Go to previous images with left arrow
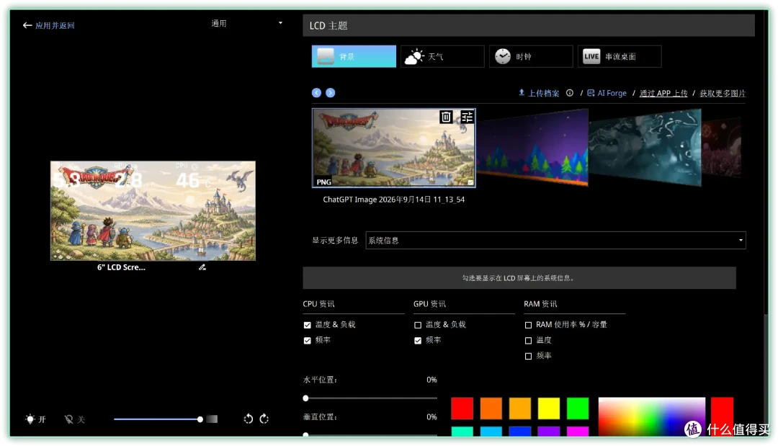Viewport: 778px width, 446px height. 316,93
